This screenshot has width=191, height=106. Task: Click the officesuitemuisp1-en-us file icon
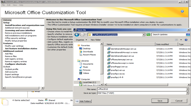coord(109,60)
